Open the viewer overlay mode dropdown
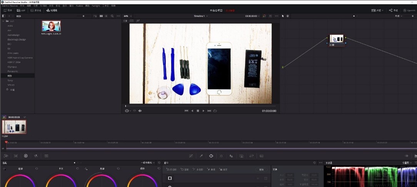The image size is (417, 187). pos(128,111)
